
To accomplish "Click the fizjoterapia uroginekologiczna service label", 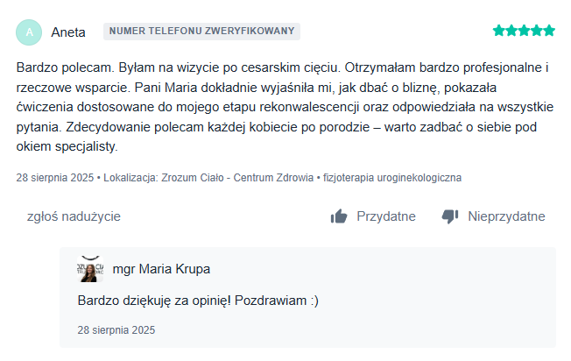I will [x=391, y=177].
